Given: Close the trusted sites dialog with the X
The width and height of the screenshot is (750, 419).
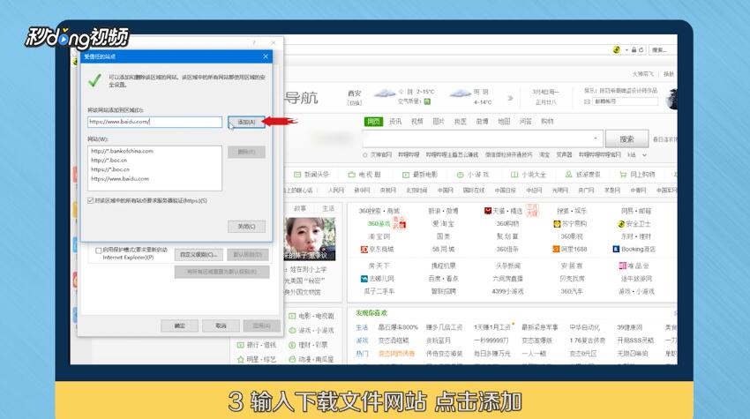Looking at the screenshot, I should [x=266, y=56].
